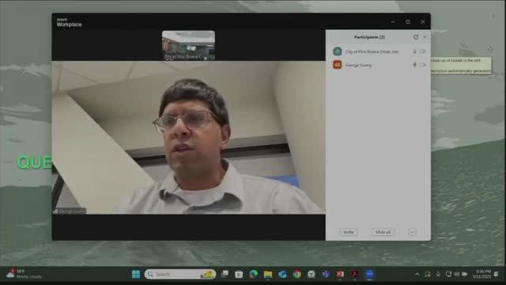Viewport: 506px width, 285px height.
Task: Toggle microphone for City of Pico Rivera host
Action: (414, 51)
